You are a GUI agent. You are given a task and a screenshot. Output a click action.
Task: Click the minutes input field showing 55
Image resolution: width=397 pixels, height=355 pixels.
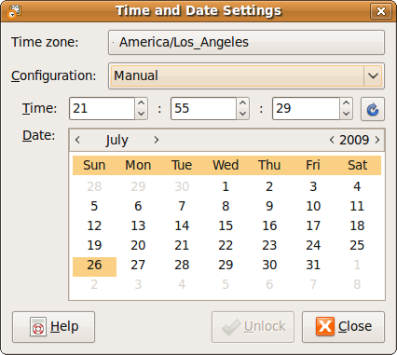point(204,108)
